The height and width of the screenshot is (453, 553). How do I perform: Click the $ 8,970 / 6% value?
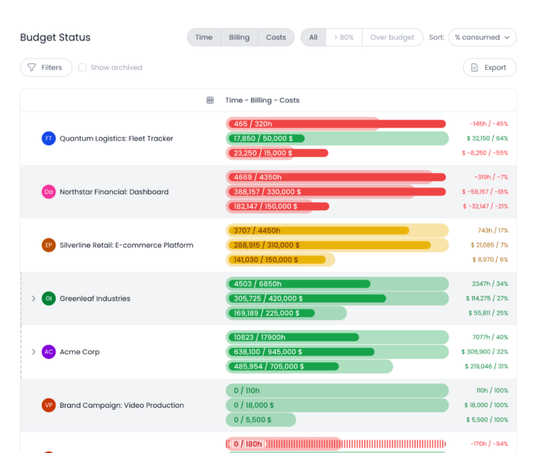tap(491, 259)
